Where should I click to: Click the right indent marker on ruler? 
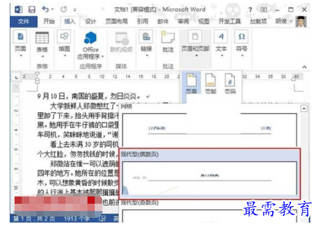(293, 79)
